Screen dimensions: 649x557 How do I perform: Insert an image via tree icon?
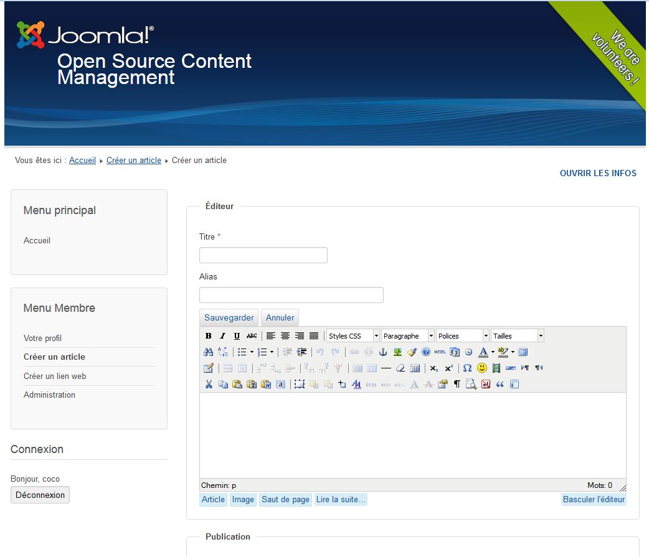(398, 352)
